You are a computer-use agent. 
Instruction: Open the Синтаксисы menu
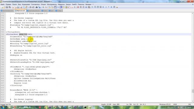point(35,4)
